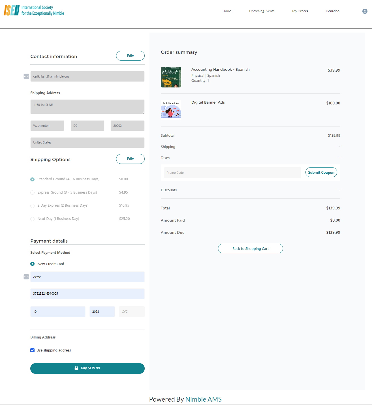
Task: Uncheck Use shipping address checkbox
Action: tap(33, 350)
